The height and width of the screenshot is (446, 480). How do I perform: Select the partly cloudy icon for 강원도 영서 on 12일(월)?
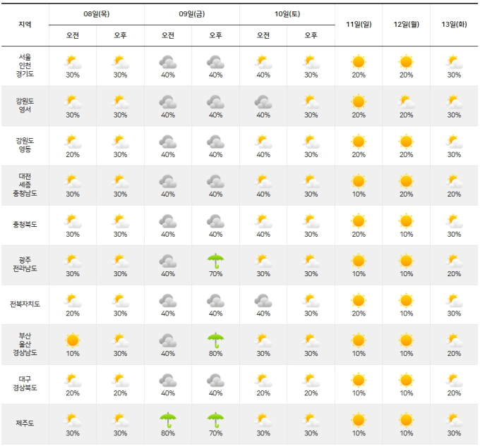[406, 102]
